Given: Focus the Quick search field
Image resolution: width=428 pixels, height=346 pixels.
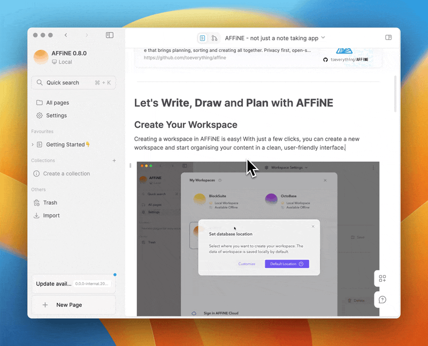Looking at the screenshot, I should [x=73, y=83].
